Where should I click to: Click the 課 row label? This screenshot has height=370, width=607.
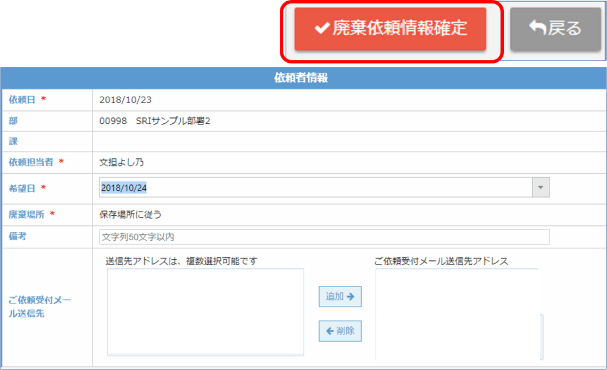13,142
